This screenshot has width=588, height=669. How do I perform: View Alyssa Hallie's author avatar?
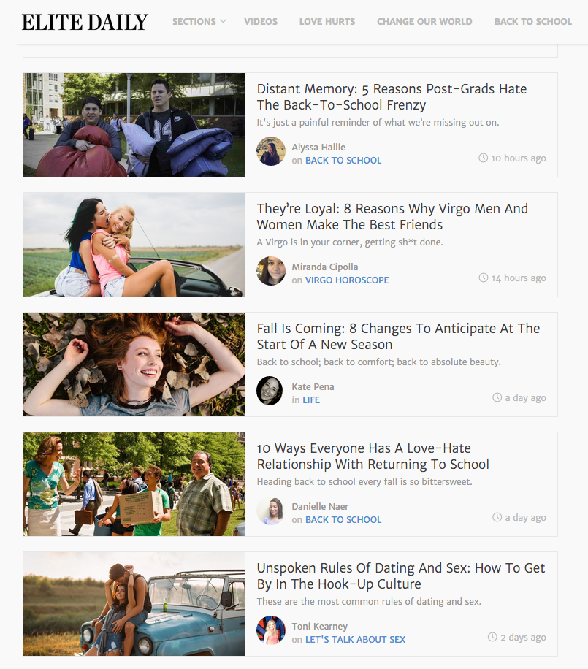click(x=271, y=151)
